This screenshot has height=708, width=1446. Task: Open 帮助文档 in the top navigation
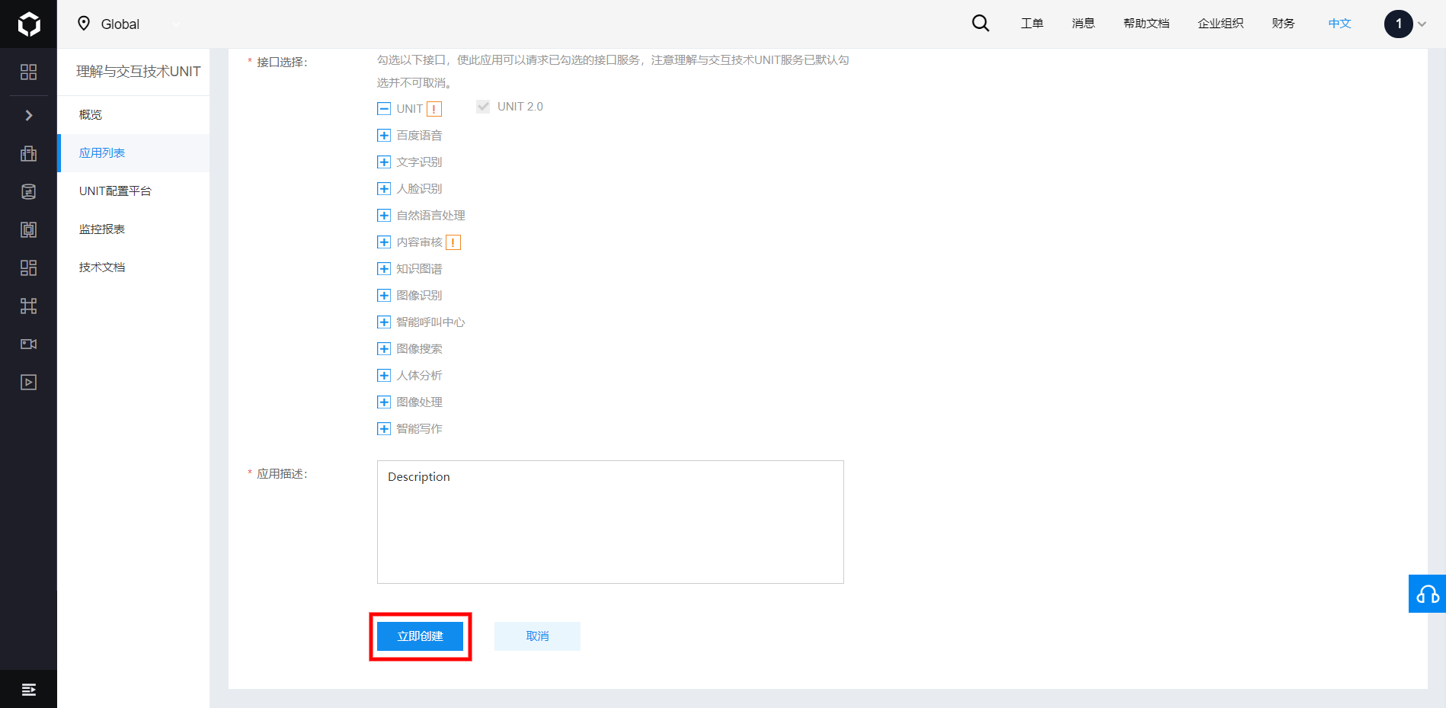click(1147, 24)
